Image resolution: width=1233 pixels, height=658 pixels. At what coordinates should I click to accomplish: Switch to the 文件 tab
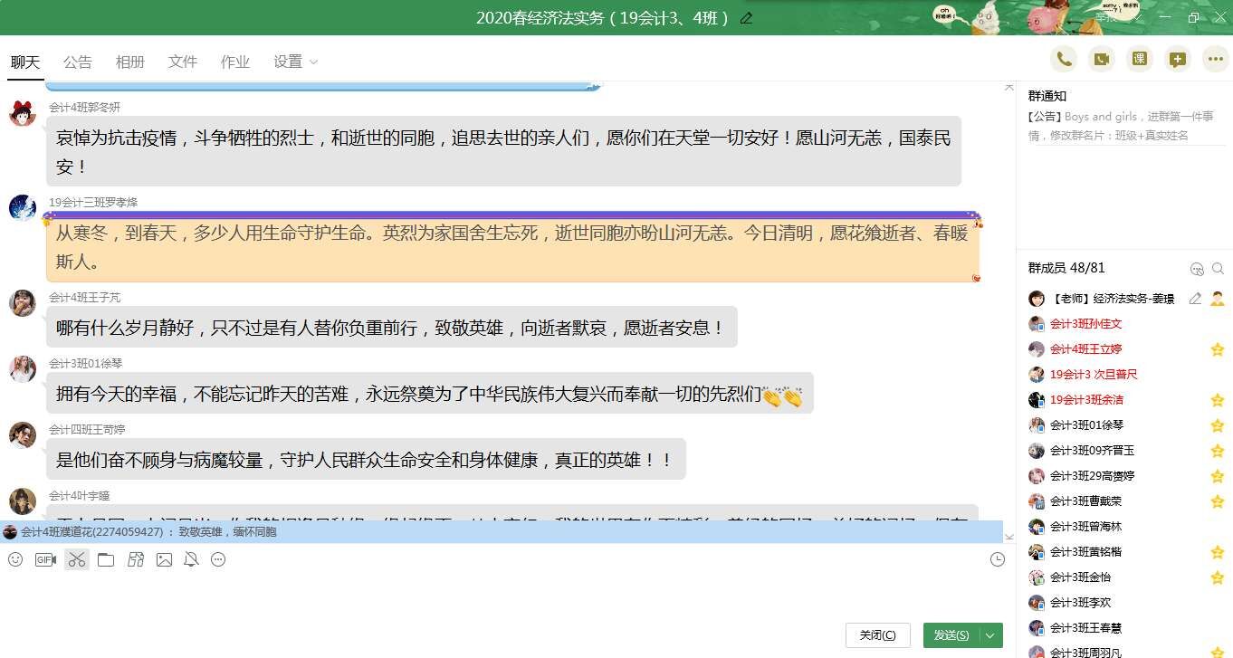182,62
